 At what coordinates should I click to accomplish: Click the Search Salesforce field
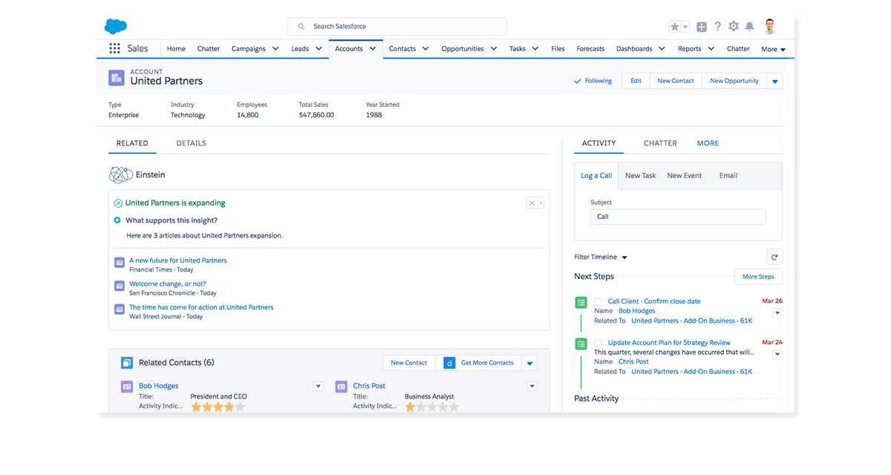point(397,27)
